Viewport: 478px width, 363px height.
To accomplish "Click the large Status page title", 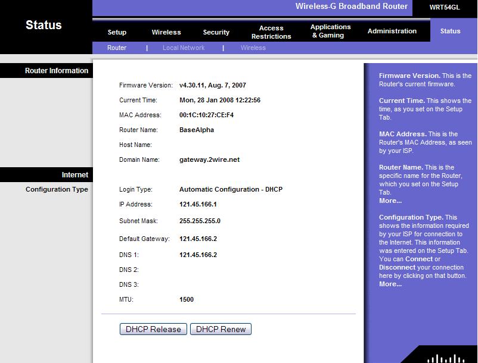I will coord(44,25).
